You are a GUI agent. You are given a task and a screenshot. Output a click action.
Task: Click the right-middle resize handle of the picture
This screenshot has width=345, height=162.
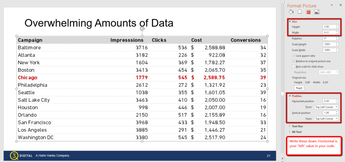[x=268, y=89]
